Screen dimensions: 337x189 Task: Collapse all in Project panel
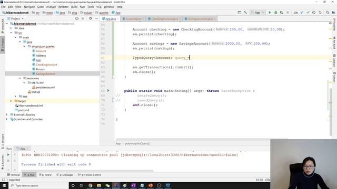point(83,19)
